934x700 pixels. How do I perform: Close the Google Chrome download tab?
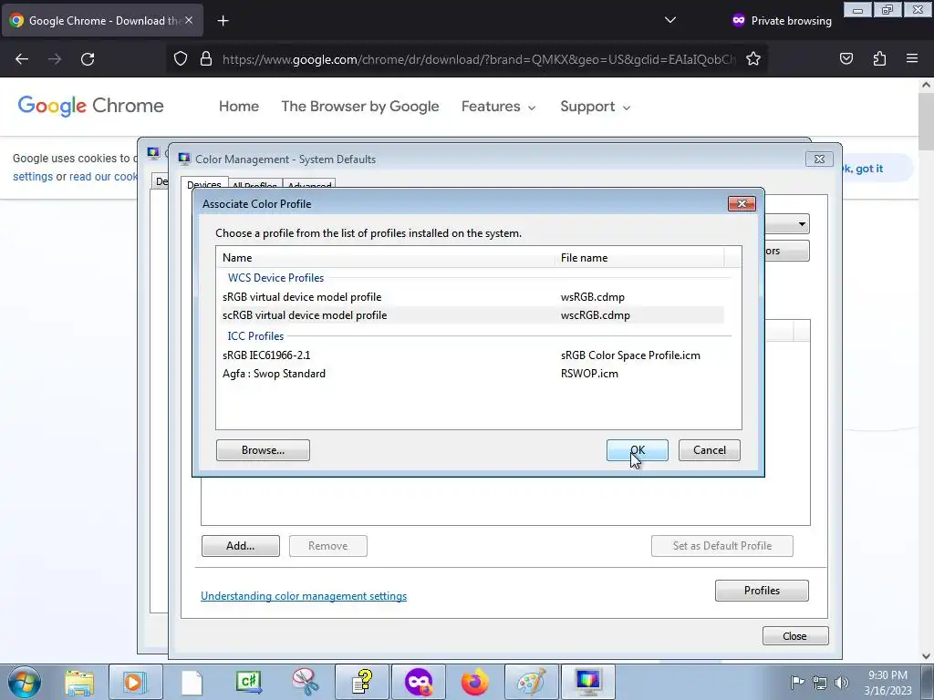click(x=188, y=20)
